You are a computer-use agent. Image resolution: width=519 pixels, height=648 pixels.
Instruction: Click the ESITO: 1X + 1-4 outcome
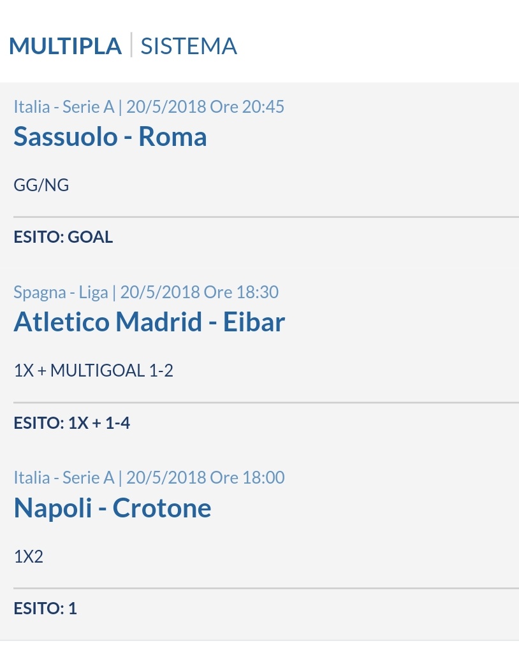[x=72, y=423]
